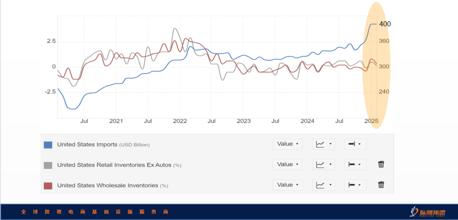This screenshot has height=220, width=458.
Task: Expand Value dropdown for Retail Inventories Ex Autos
Action: pos(288,164)
